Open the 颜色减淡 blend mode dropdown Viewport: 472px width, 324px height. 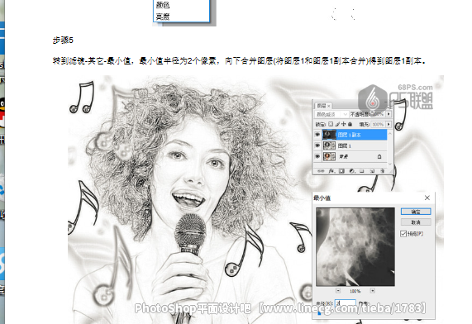(x=331, y=114)
